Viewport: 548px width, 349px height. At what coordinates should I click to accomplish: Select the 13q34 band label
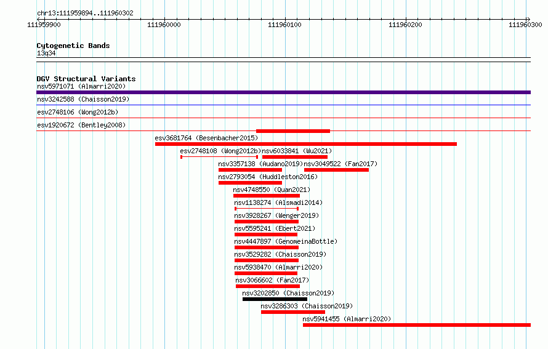46,53
